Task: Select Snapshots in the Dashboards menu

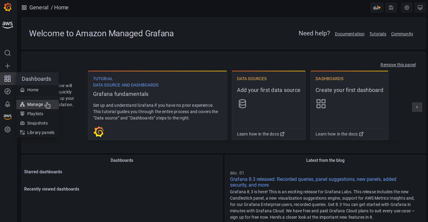Action: coord(37,123)
